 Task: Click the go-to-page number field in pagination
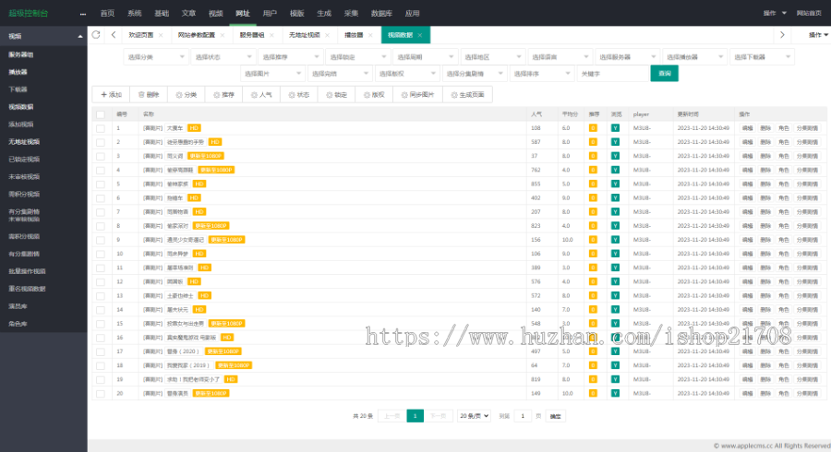pos(523,416)
